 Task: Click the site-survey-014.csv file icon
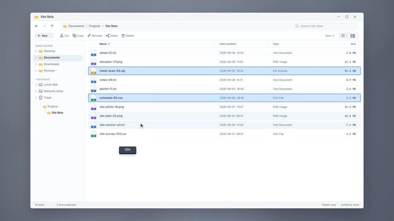tap(93, 134)
